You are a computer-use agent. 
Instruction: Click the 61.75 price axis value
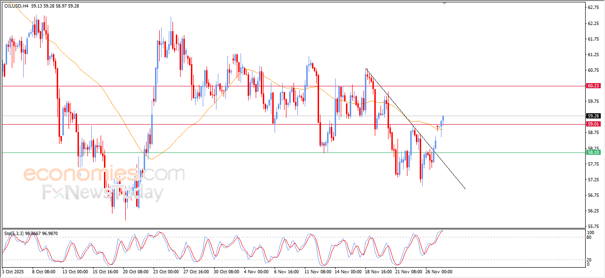point(594,39)
